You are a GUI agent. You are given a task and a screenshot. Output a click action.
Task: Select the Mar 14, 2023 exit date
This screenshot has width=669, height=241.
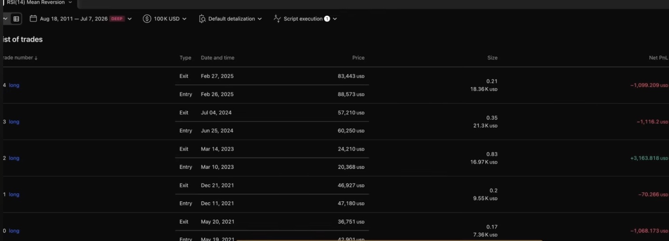pos(217,149)
